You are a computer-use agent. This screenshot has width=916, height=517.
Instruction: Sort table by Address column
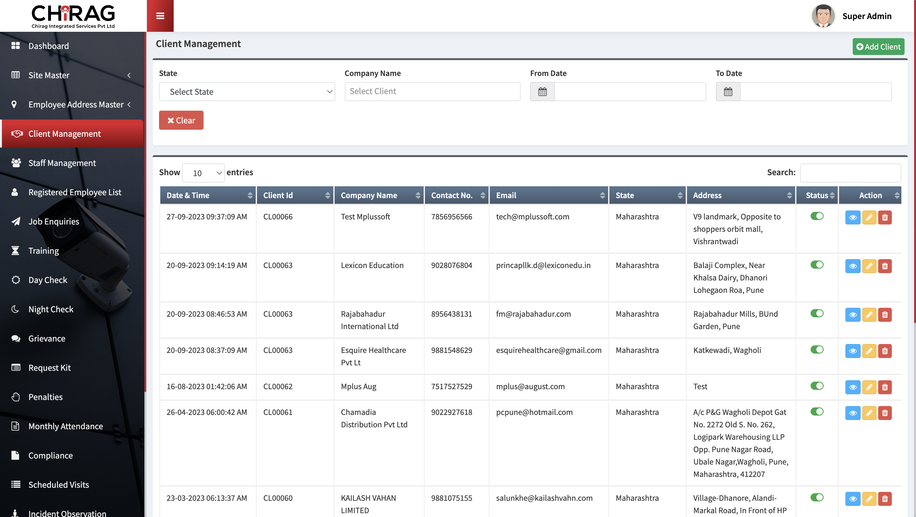(741, 195)
